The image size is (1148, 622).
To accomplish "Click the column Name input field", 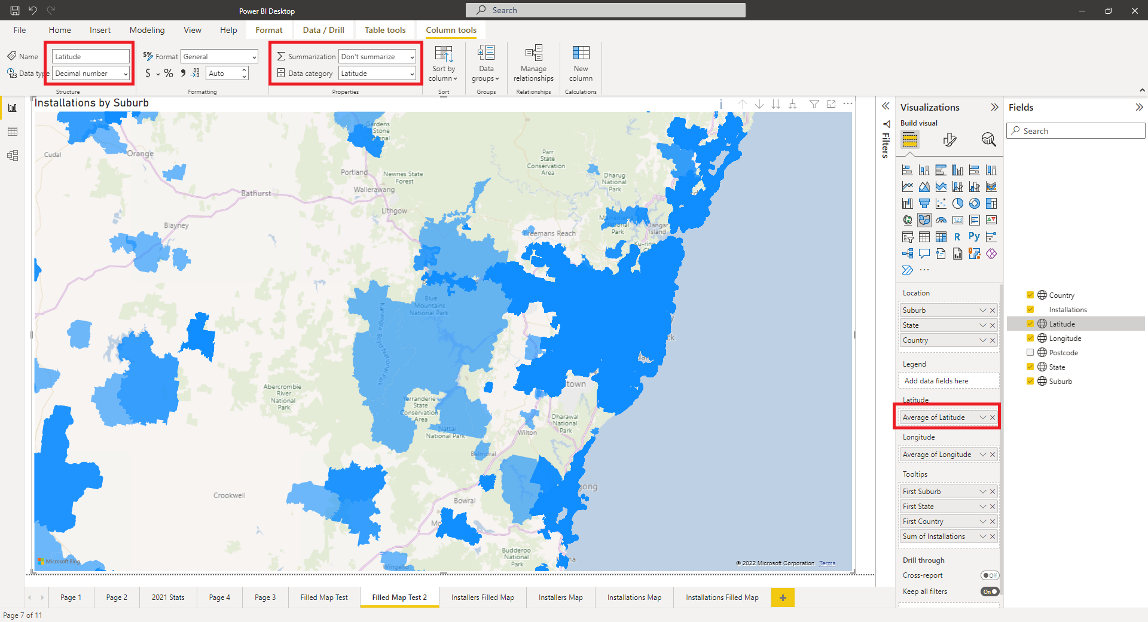I will 91,56.
